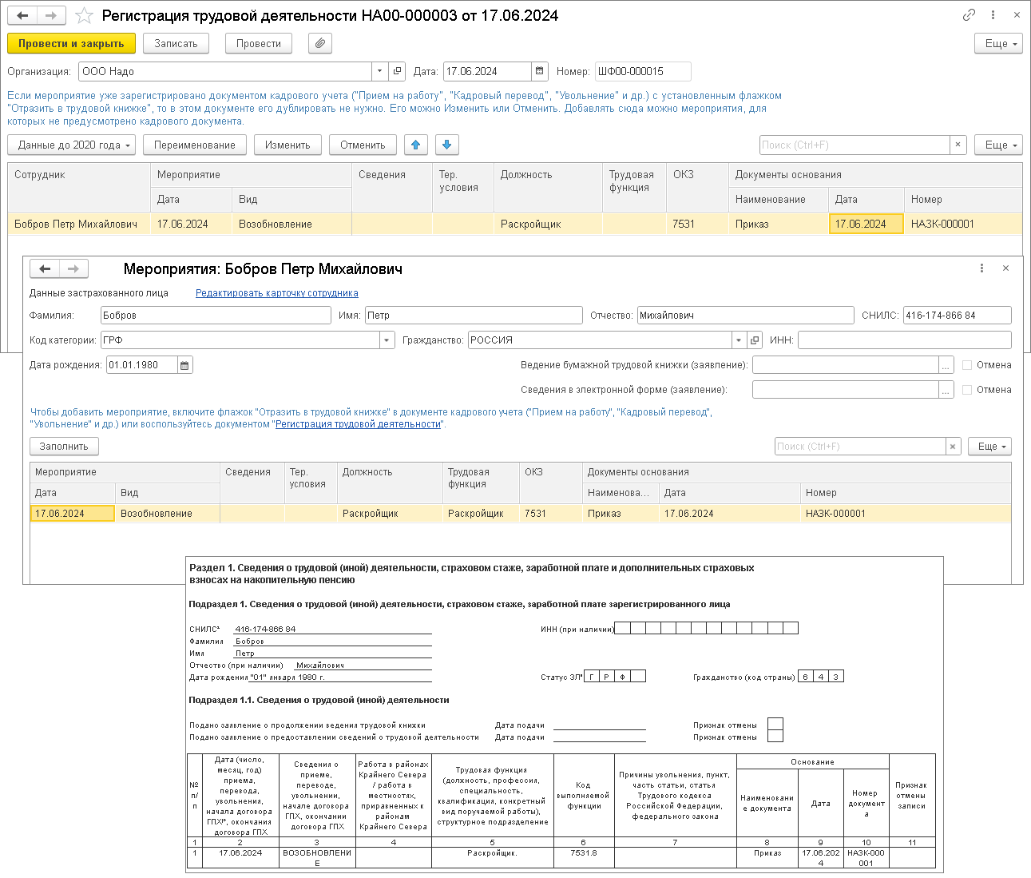Open Мероприятия window three-dot menu
This screenshot has width=1031, height=878.
[981, 268]
